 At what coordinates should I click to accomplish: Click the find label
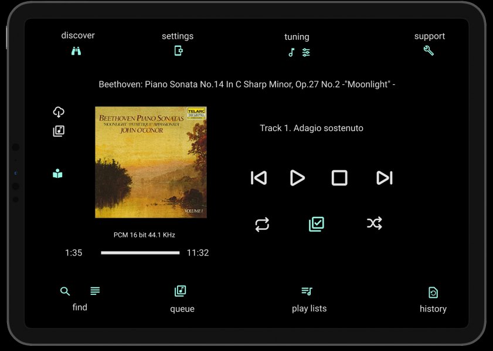tap(80, 307)
